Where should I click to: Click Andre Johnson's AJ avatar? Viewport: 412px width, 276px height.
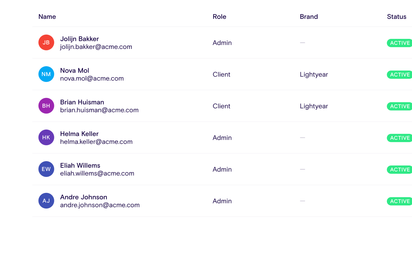pos(46,201)
